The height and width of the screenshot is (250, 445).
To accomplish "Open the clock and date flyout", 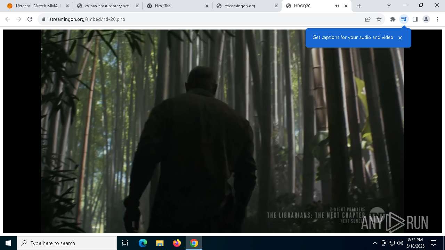I will tap(415, 243).
